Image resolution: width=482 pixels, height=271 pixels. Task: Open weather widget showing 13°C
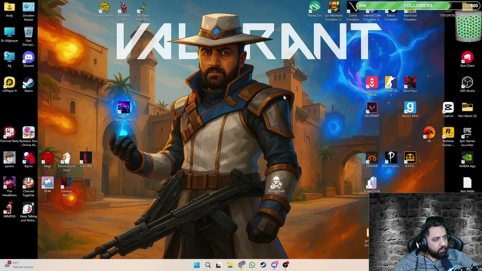tap(20, 265)
